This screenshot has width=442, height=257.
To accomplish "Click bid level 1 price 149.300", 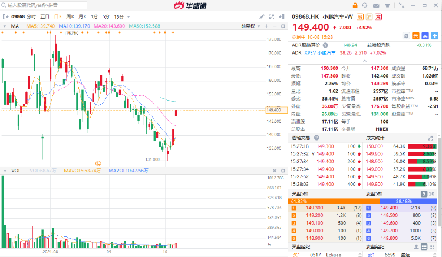I will 315,208.
